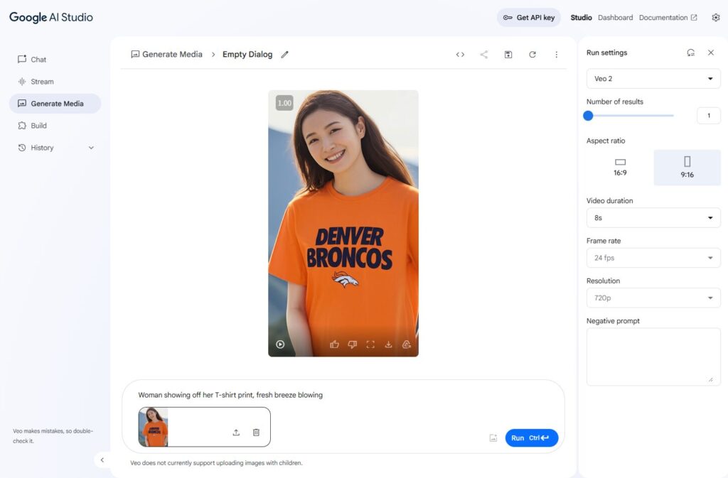Click the refresh icon in toolbar

[x=532, y=55]
